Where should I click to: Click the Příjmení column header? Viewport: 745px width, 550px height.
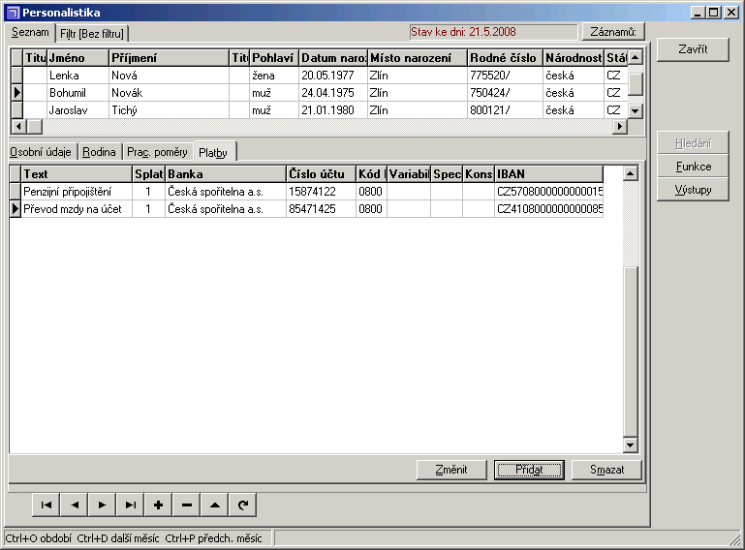tap(170, 58)
